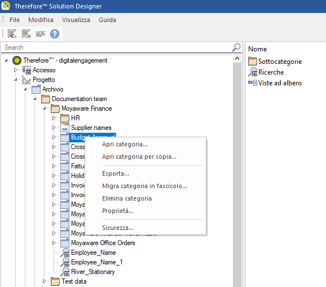Select the Documentation team tree item
The width and height of the screenshot is (326, 287).
click(79, 99)
